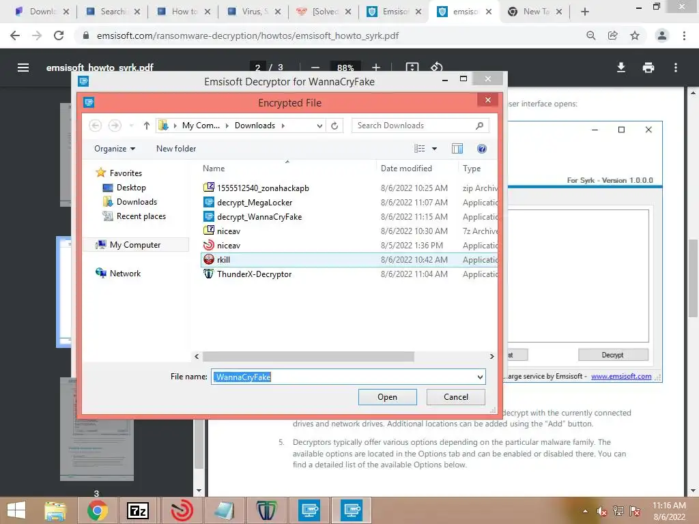Bookmark this page with star icon

[635, 35]
